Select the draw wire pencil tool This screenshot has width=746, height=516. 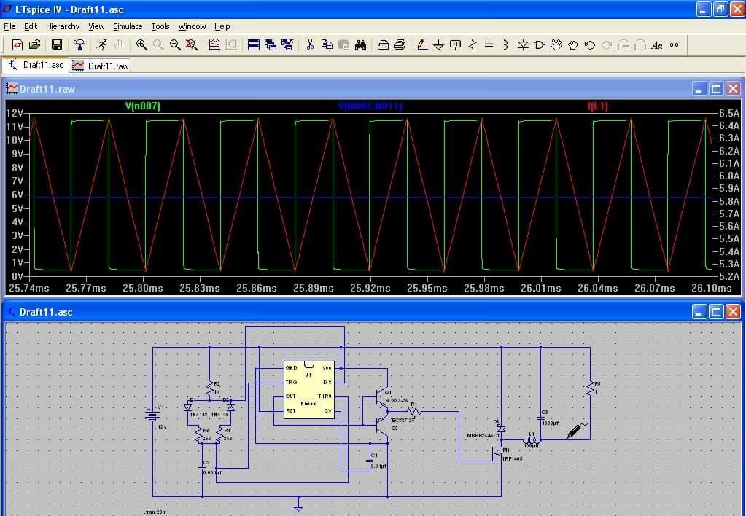coord(421,45)
